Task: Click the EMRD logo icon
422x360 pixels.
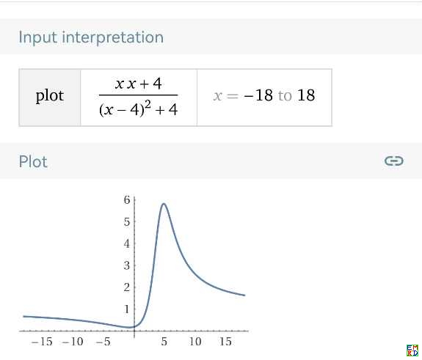Action: click(412, 350)
